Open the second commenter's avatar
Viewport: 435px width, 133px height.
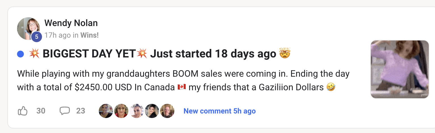[121, 111]
